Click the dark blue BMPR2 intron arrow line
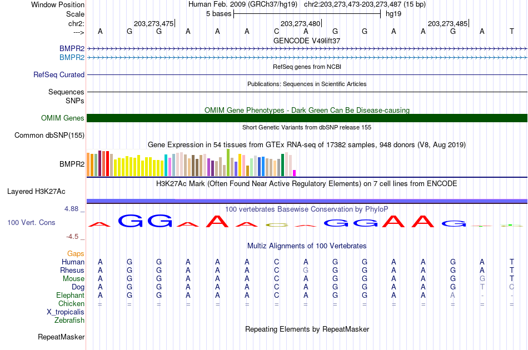This screenshot has width=528, height=350. tap(307, 49)
